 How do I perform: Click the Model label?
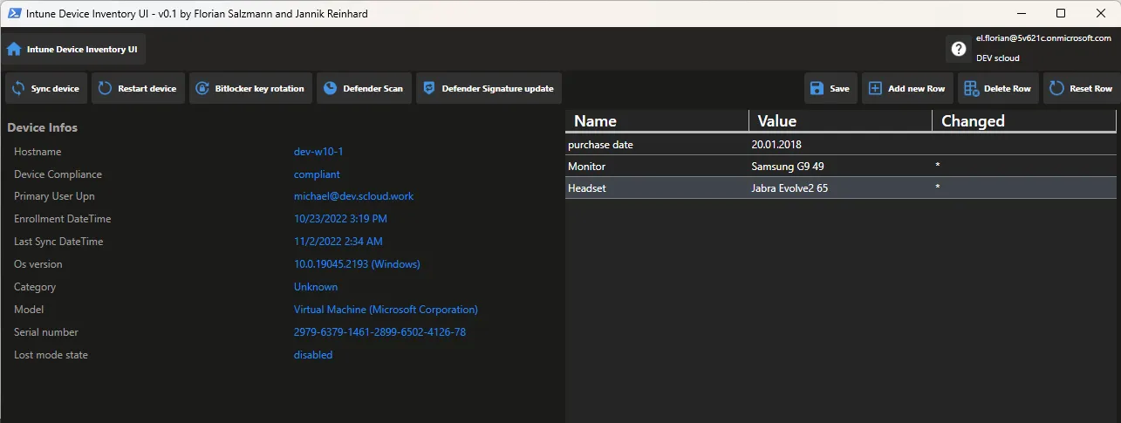point(29,310)
